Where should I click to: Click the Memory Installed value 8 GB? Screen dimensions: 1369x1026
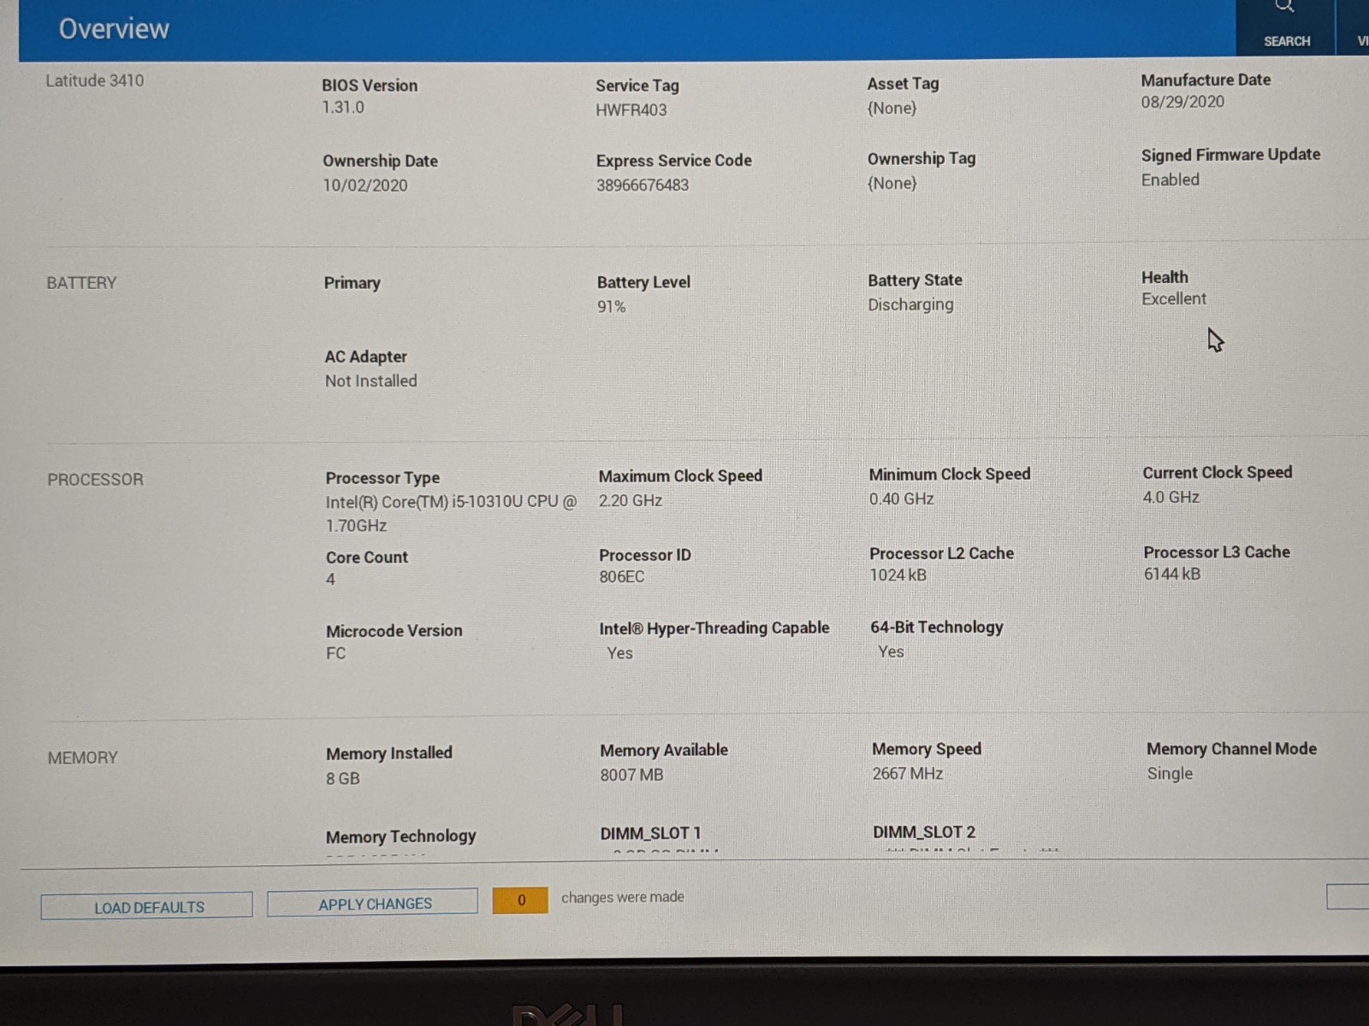pos(343,778)
